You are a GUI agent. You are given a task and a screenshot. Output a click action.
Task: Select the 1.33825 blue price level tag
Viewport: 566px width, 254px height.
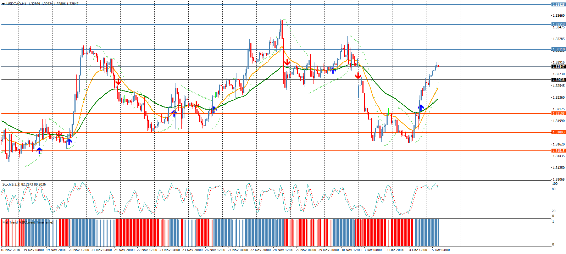tap(558, 5)
